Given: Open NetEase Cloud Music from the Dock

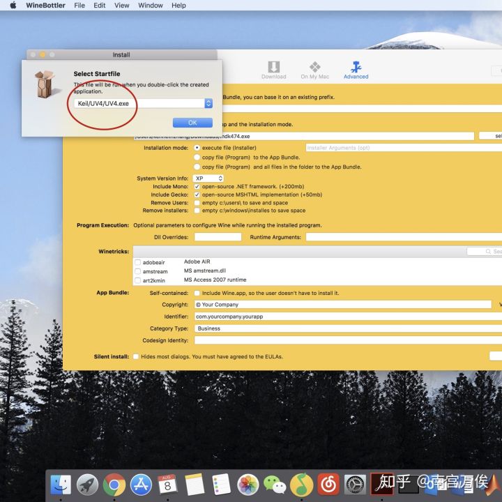Looking at the screenshot, I should pyautogui.click(x=328, y=485).
